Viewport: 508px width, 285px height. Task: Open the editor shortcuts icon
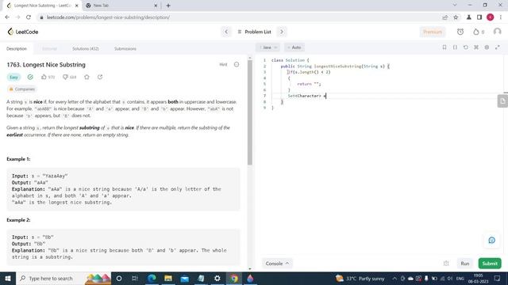(476, 47)
